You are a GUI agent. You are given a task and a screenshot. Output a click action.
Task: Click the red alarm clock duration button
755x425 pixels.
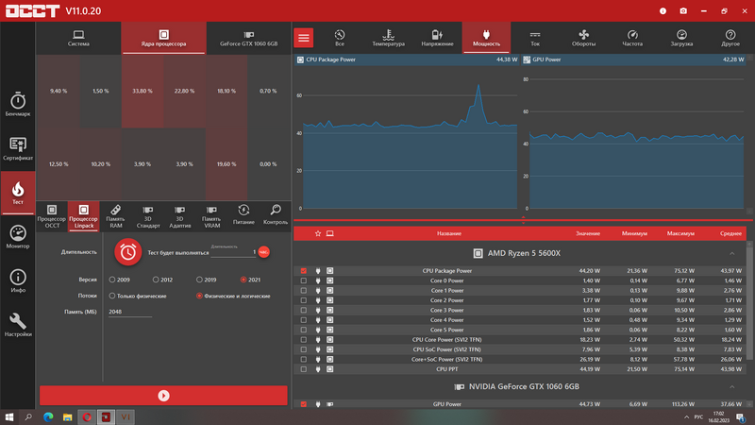coord(128,251)
